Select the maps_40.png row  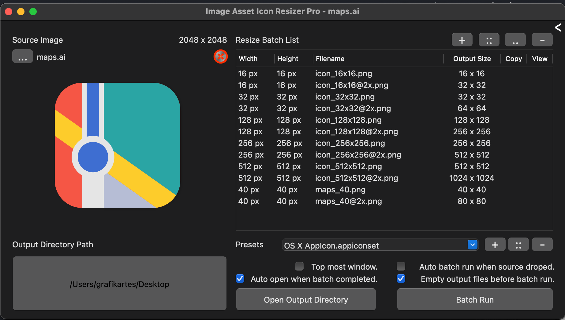point(394,190)
